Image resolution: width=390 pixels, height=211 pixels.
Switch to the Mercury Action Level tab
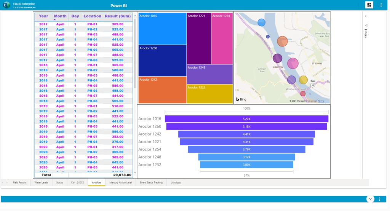[x=120, y=183]
